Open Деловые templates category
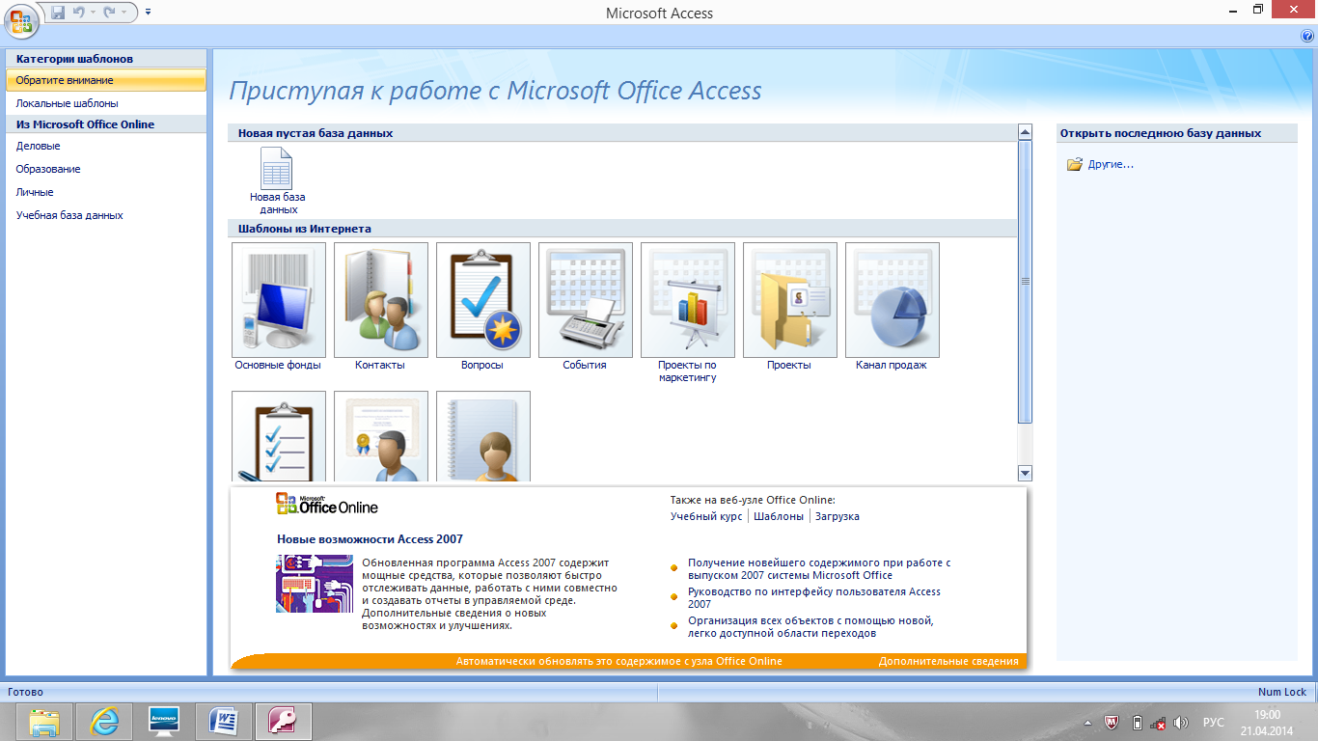1318x741 pixels. [105, 146]
